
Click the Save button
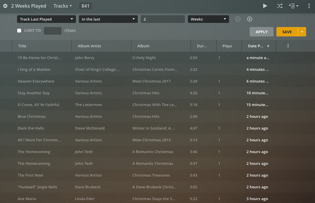(287, 32)
